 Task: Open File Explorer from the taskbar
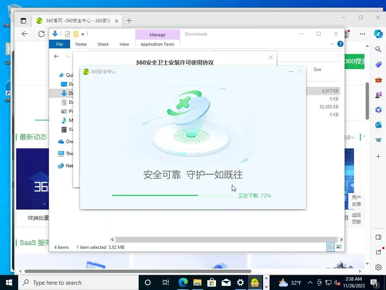[197, 282]
